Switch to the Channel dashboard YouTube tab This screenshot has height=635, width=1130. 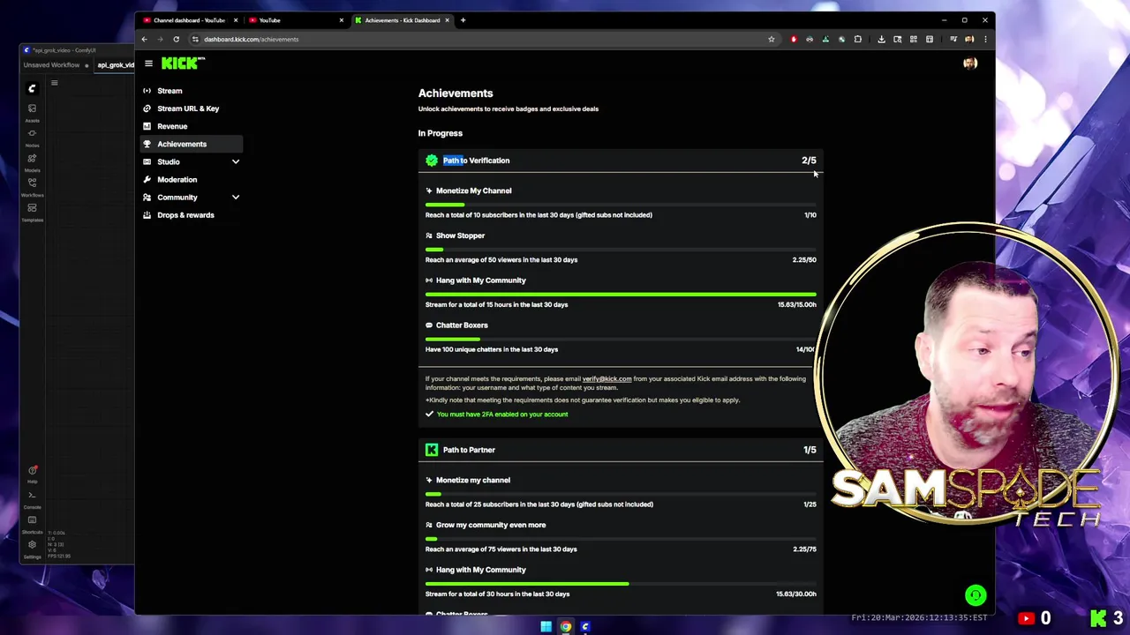(x=189, y=20)
